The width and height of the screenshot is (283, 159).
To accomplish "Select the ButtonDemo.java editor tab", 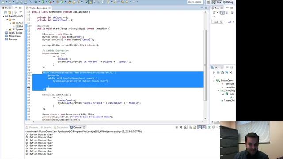I will click(38, 8).
